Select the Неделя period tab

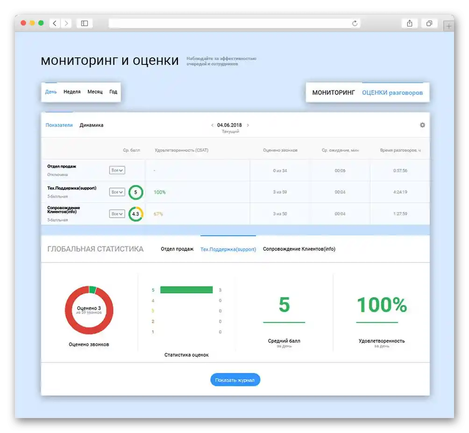tap(72, 92)
